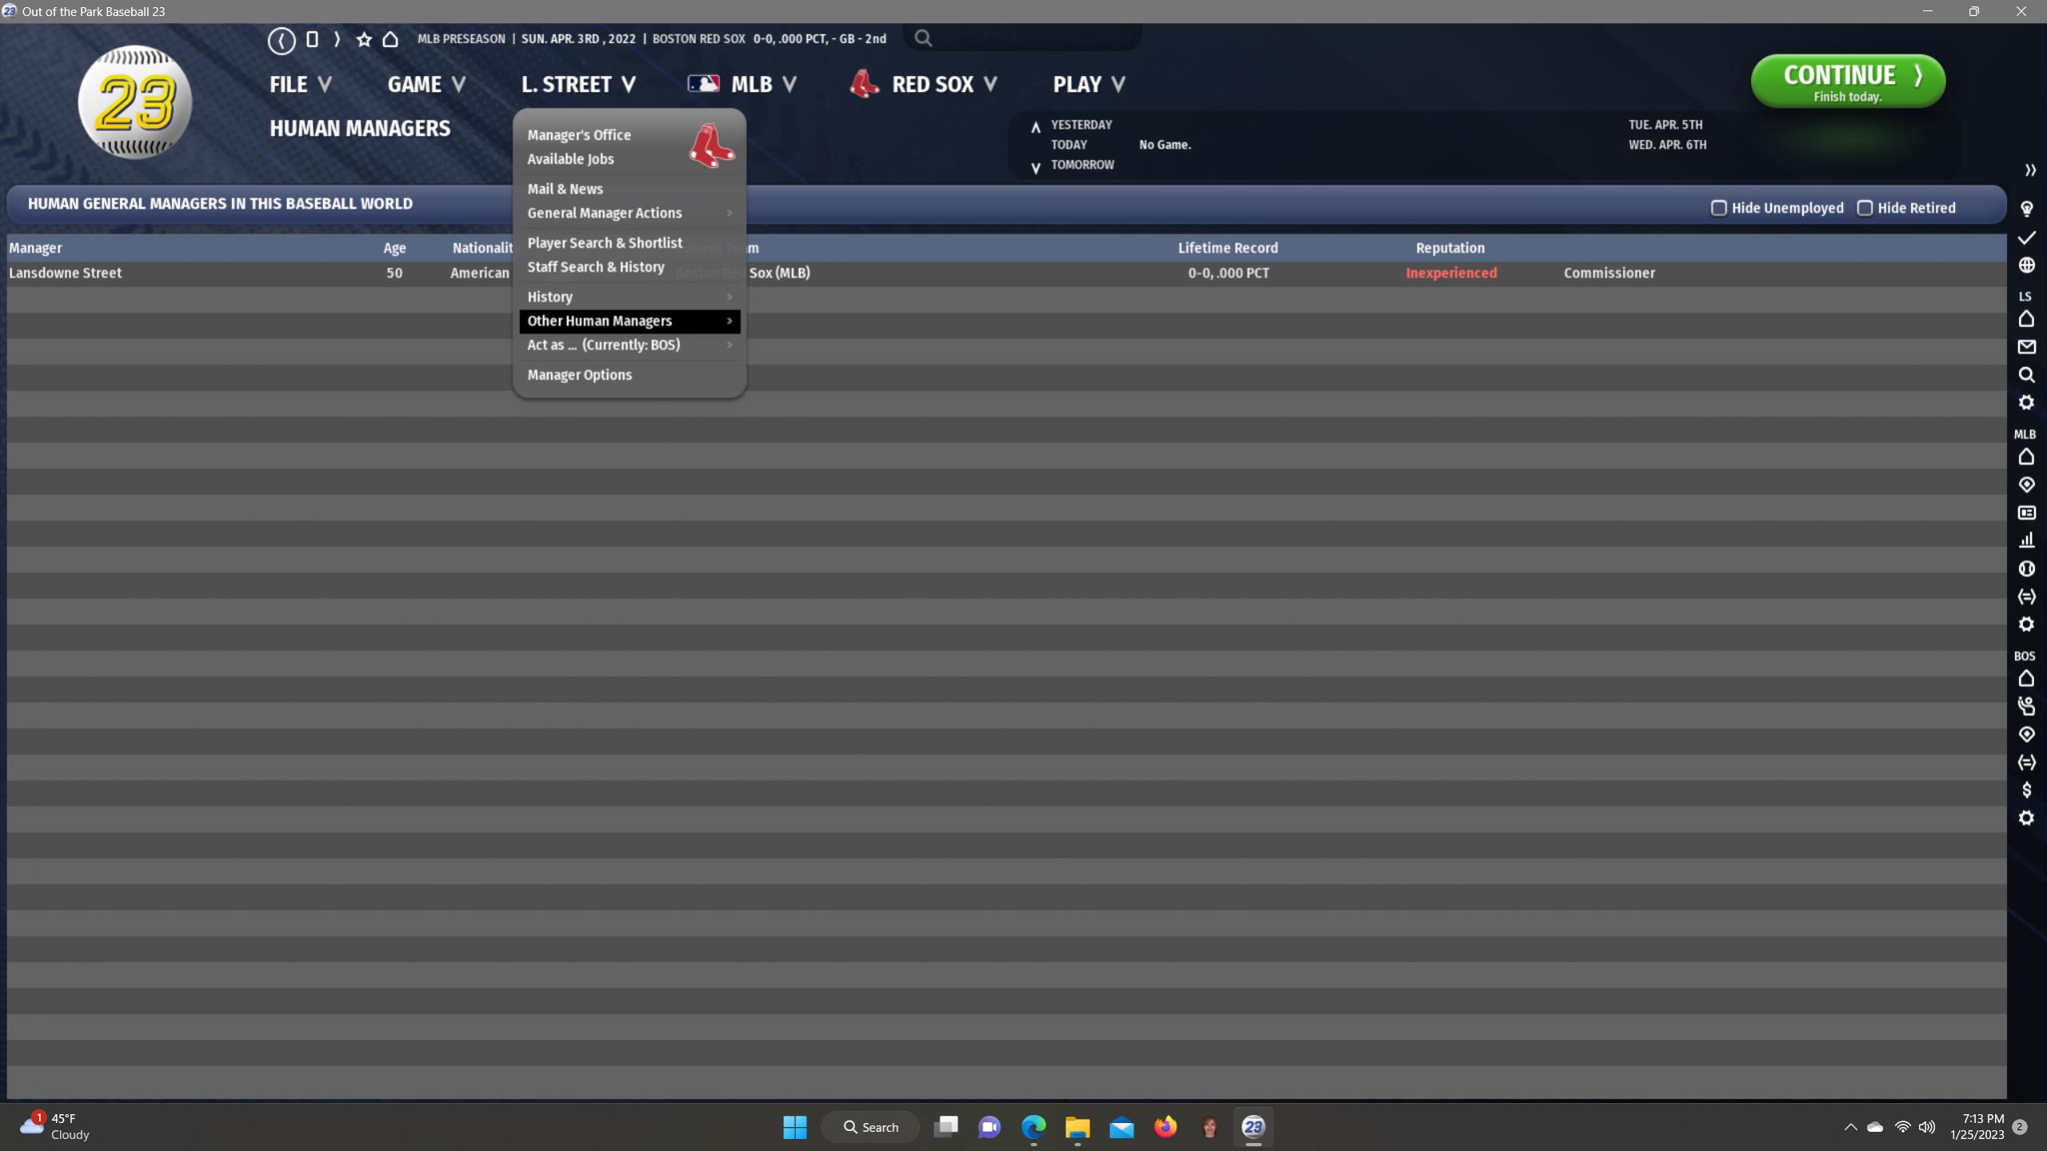Click the back navigation arrow icon
Image resolution: width=2047 pixels, height=1151 pixels.
coord(281,39)
